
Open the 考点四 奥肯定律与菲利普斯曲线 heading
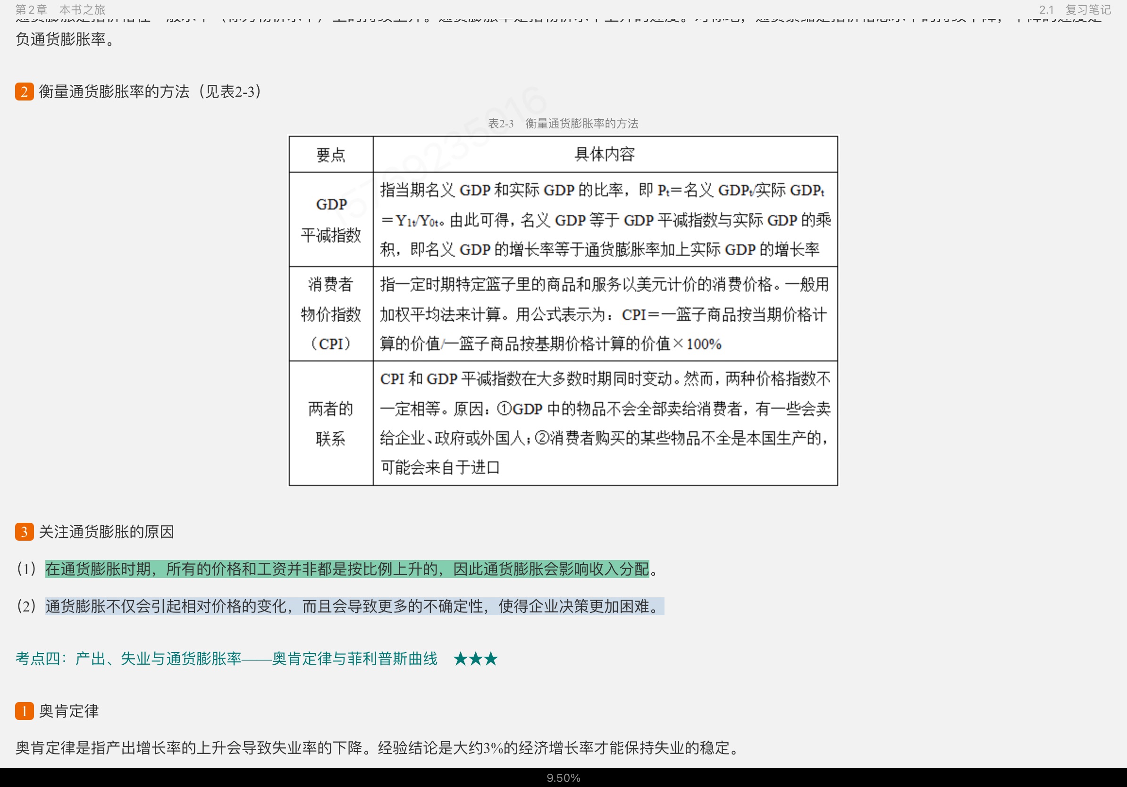click(x=226, y=659)
